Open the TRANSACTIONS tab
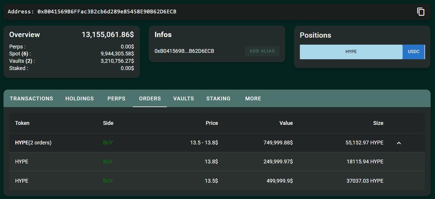Image resolution: width=435 pixels, height=199 pixels. tap(31, 98)
